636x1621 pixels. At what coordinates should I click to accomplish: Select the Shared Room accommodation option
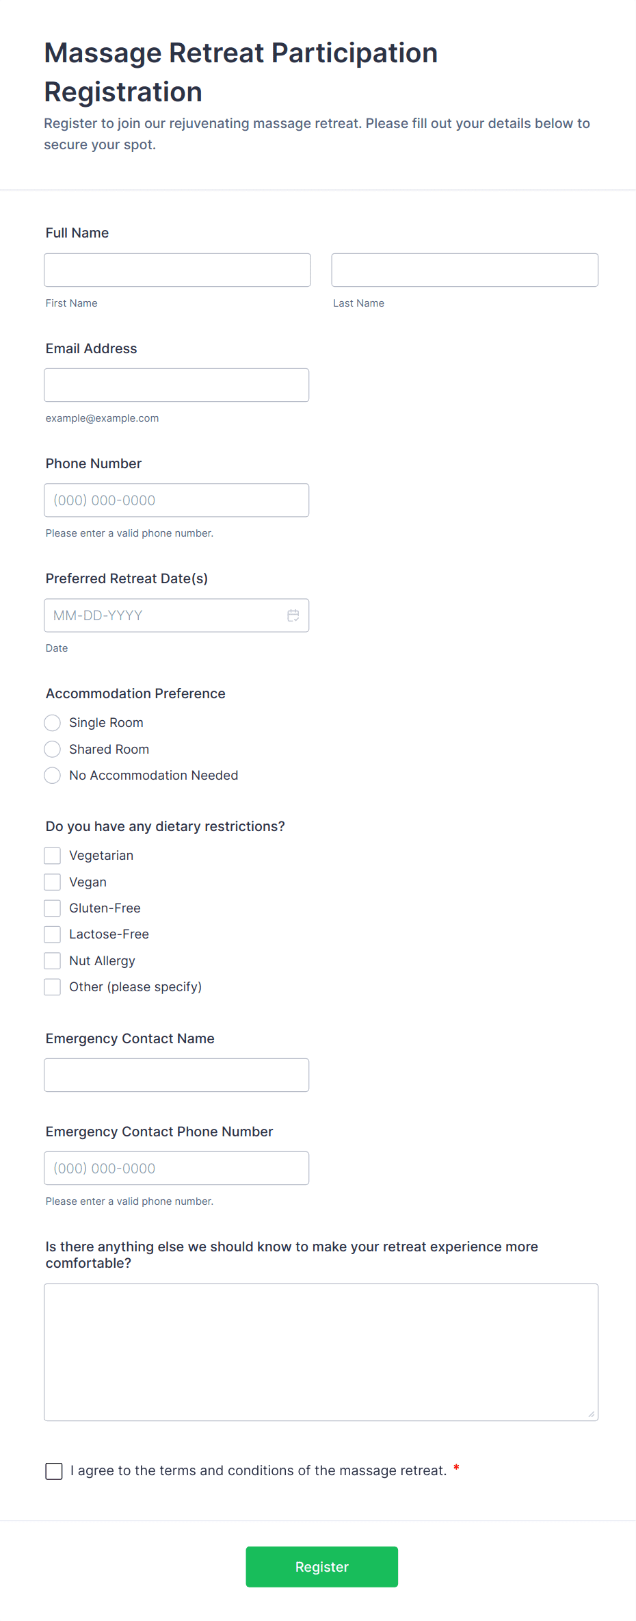52,749
